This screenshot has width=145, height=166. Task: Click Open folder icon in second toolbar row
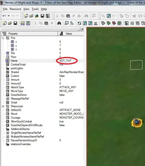click(10, 23)
